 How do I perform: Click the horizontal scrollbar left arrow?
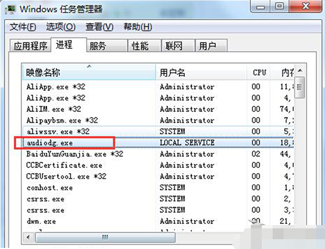[x=28, y=237]
